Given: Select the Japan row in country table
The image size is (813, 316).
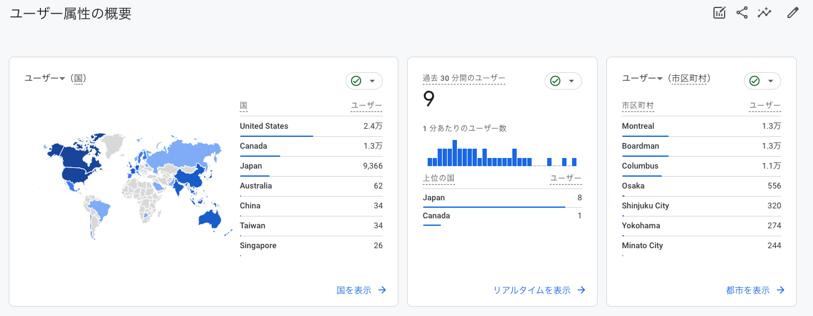Looking at the screenshot, I should click(311, 166).
